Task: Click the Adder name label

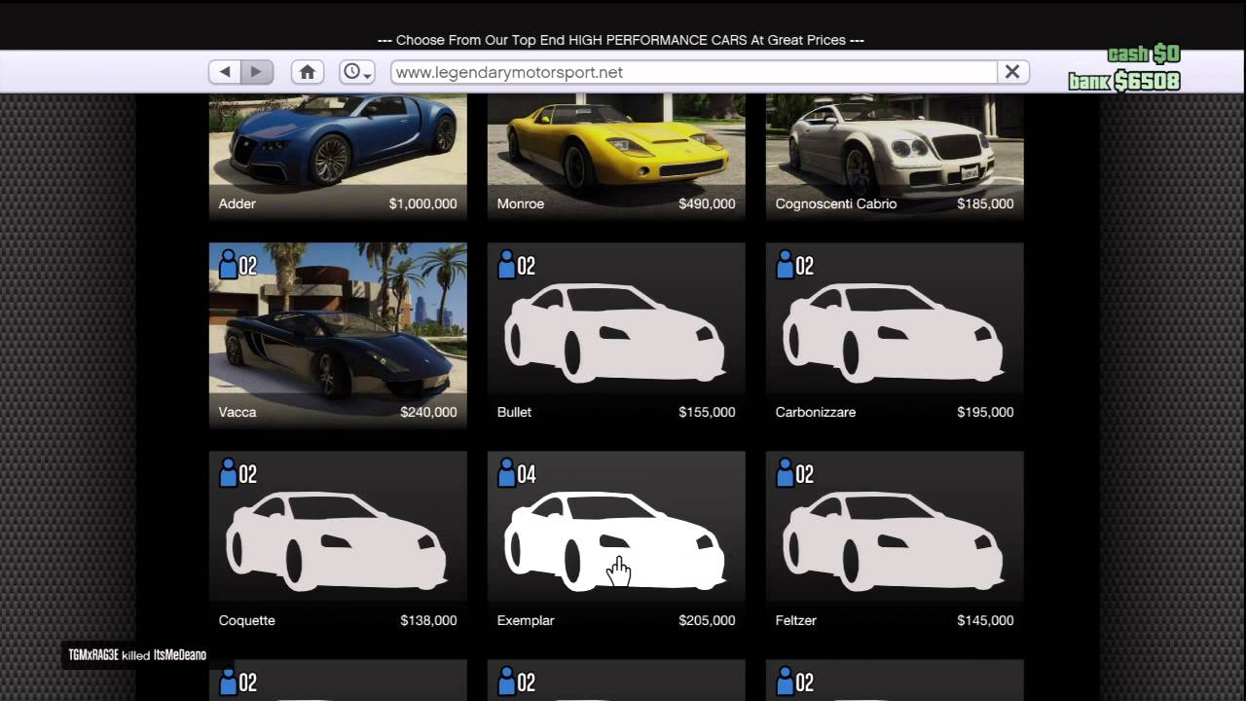Action: click(238, 203)
